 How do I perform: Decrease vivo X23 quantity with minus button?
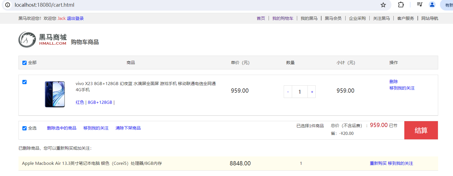(x=288, y=92)
